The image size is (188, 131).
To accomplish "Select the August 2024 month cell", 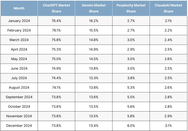I will [19, 88].
